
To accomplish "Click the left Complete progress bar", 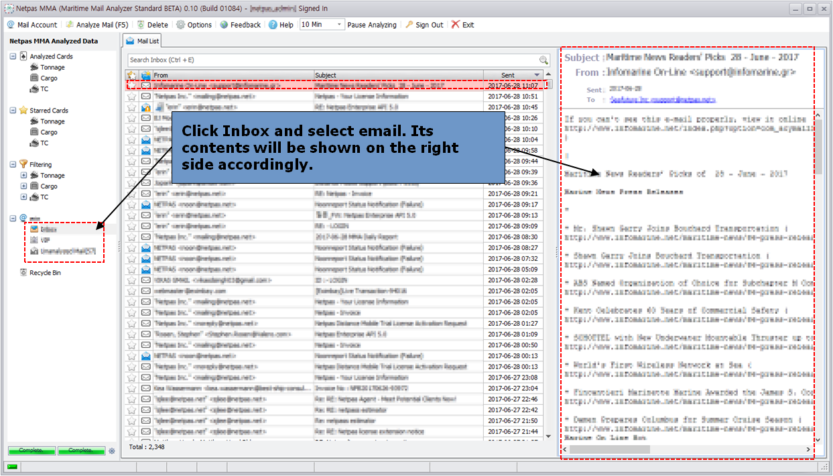I will pos(31,451).
